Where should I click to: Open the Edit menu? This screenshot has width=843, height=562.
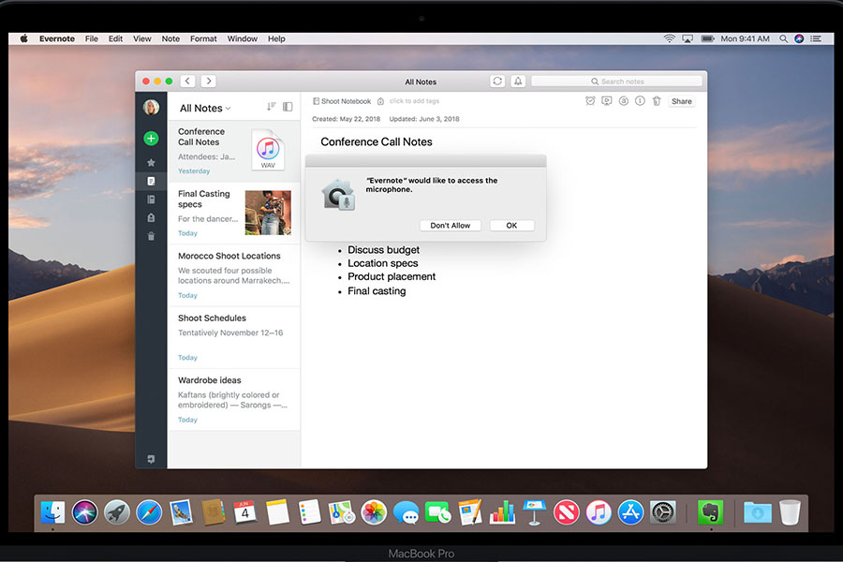[x=115, y=38]
